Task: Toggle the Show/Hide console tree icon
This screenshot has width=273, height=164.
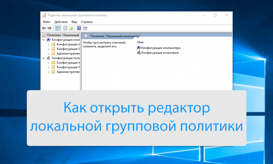Action: pos(57,28)
